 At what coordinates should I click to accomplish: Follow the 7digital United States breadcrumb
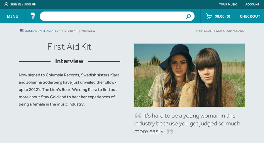pyautogui.click(x=41, y=31)
